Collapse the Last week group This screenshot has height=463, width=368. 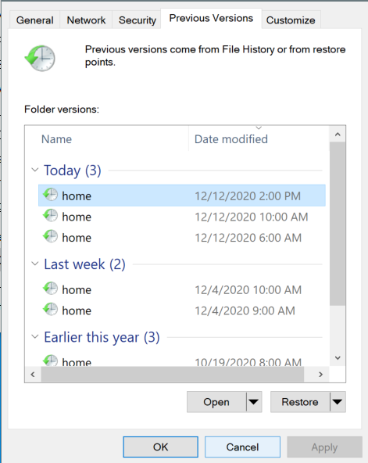click(35, 264)
